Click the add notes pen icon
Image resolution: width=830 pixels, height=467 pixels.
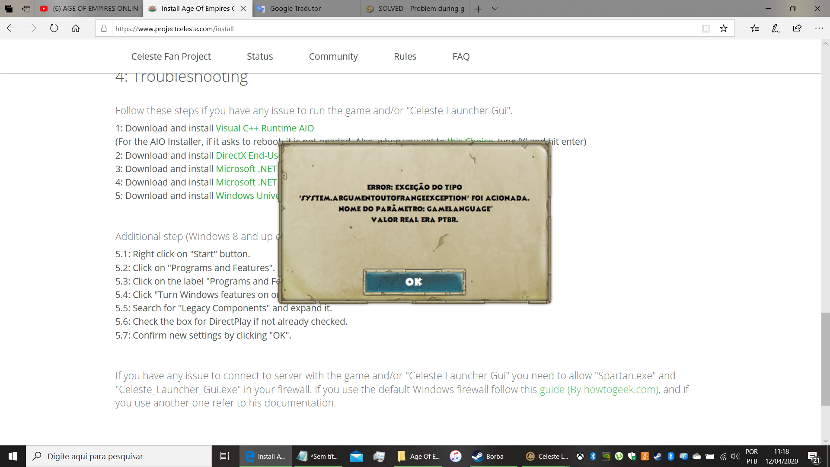776,29
